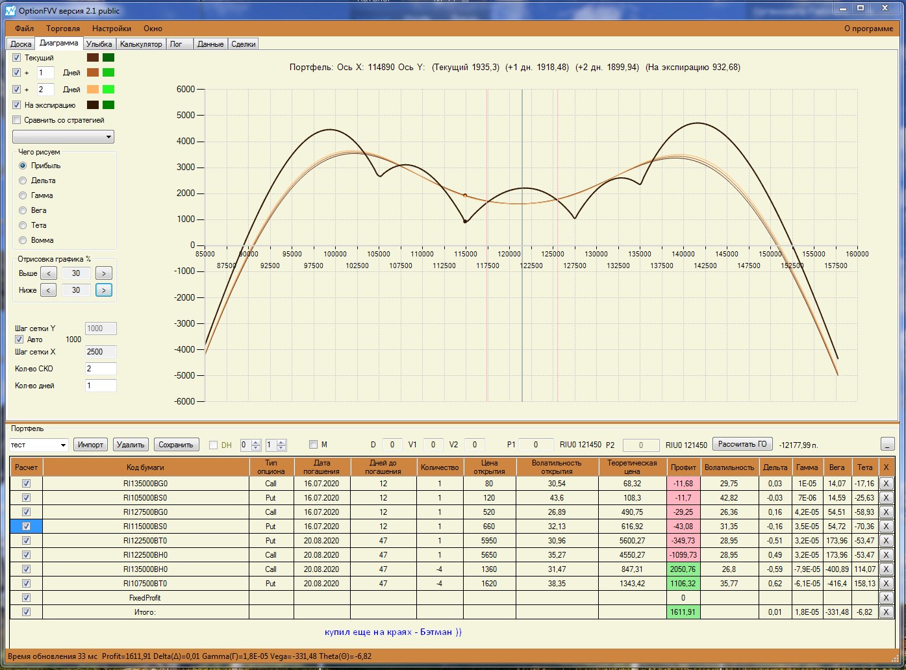The height and width of the screenshot is (670, 906).
Task: Uncheck the На экспирацию checkbox
Action: tap(17, 105)
